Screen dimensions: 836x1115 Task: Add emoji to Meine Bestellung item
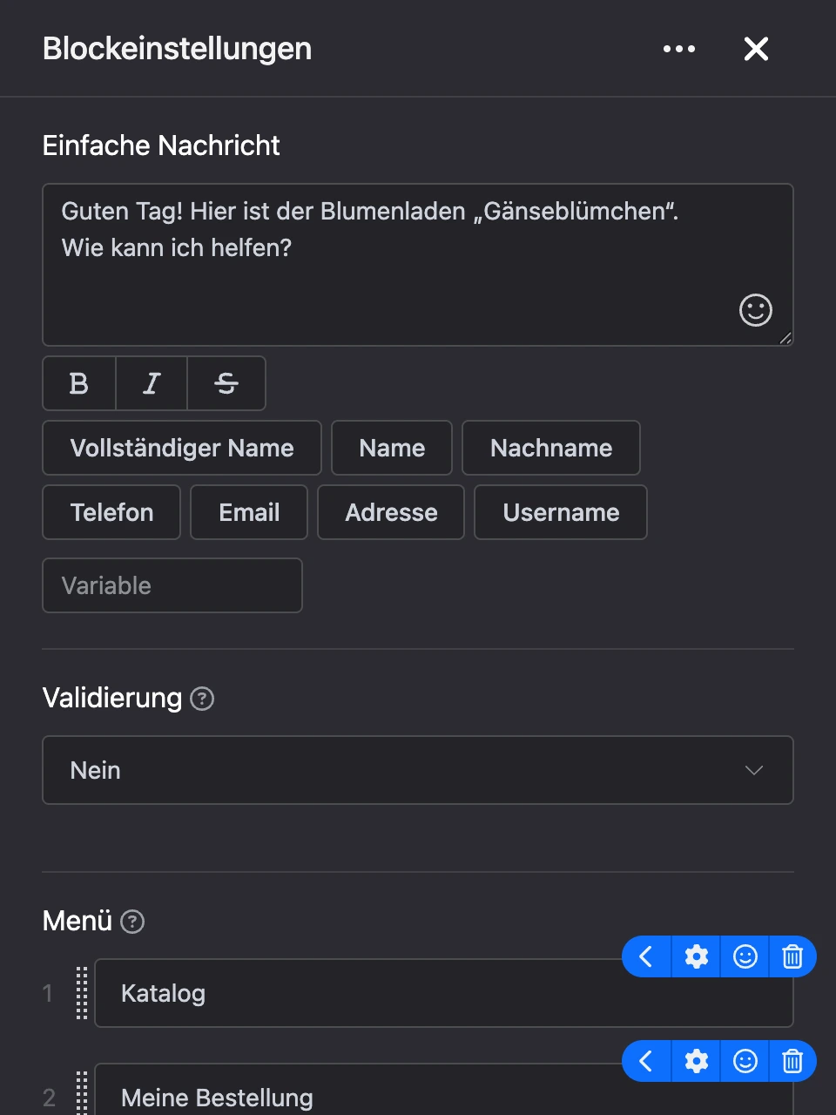coord(745,1061)
